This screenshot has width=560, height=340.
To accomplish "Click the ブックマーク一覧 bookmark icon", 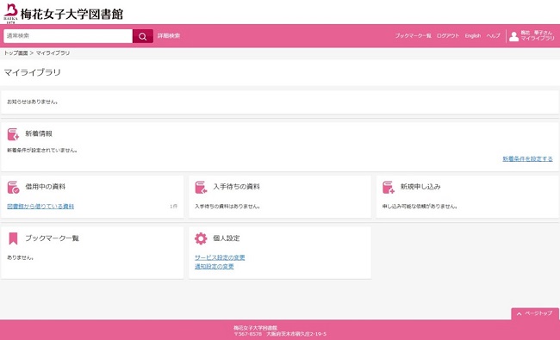I will pos(13,238).
